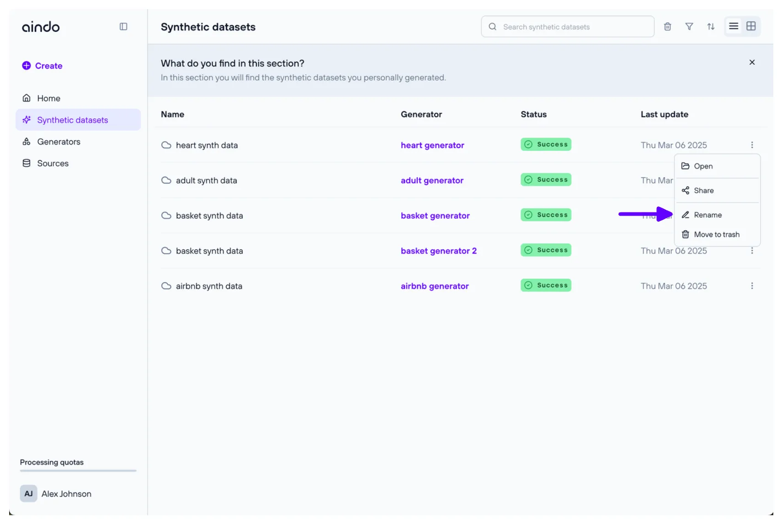Click the aindo logo
The image size is (782, 524).
41,27
